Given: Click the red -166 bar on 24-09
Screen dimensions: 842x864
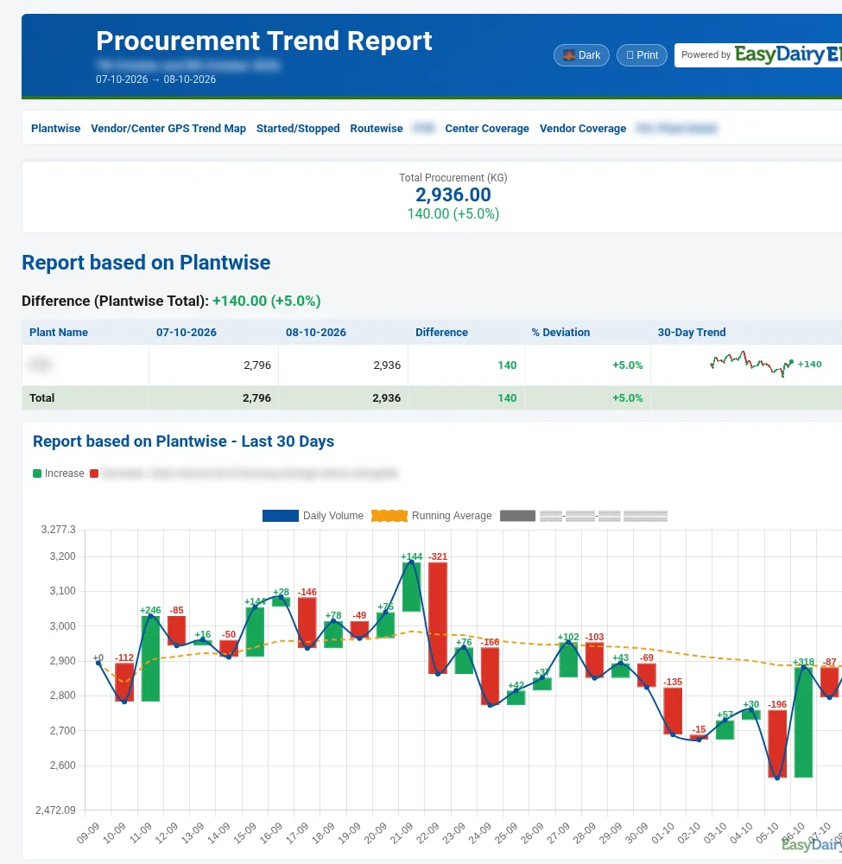Looking at the screenshot, I should (x=491, y=677).
